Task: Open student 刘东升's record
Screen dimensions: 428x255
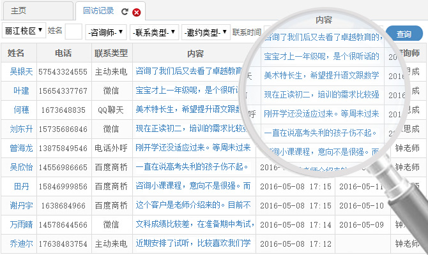Action: (21, 129)
